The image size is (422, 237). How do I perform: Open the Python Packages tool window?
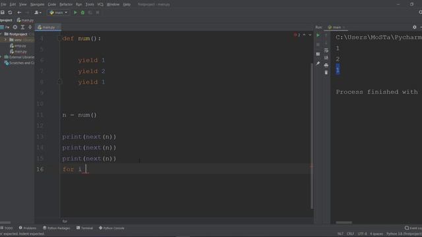57,228
